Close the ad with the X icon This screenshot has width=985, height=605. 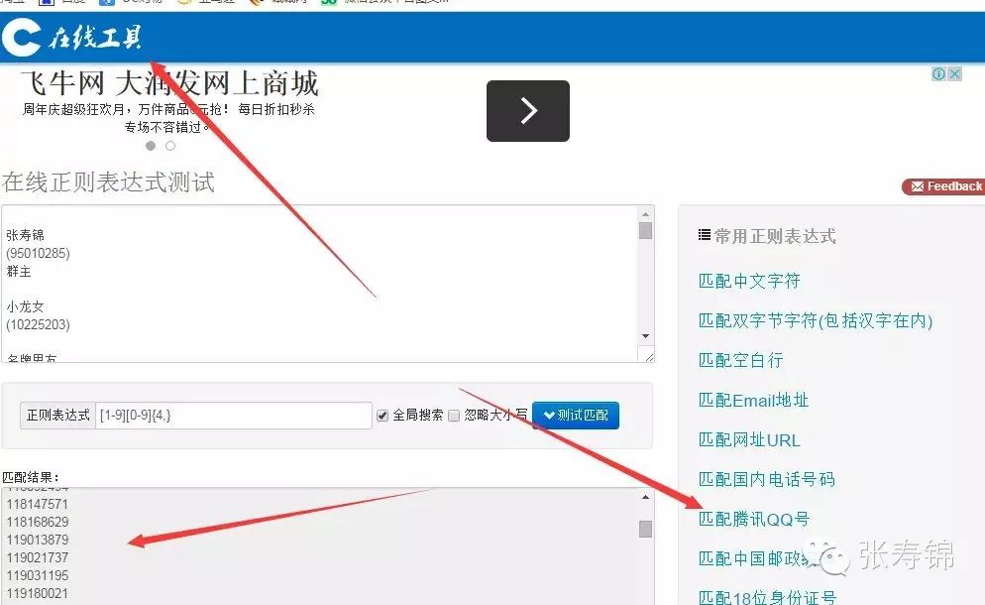tap(954, 73)
